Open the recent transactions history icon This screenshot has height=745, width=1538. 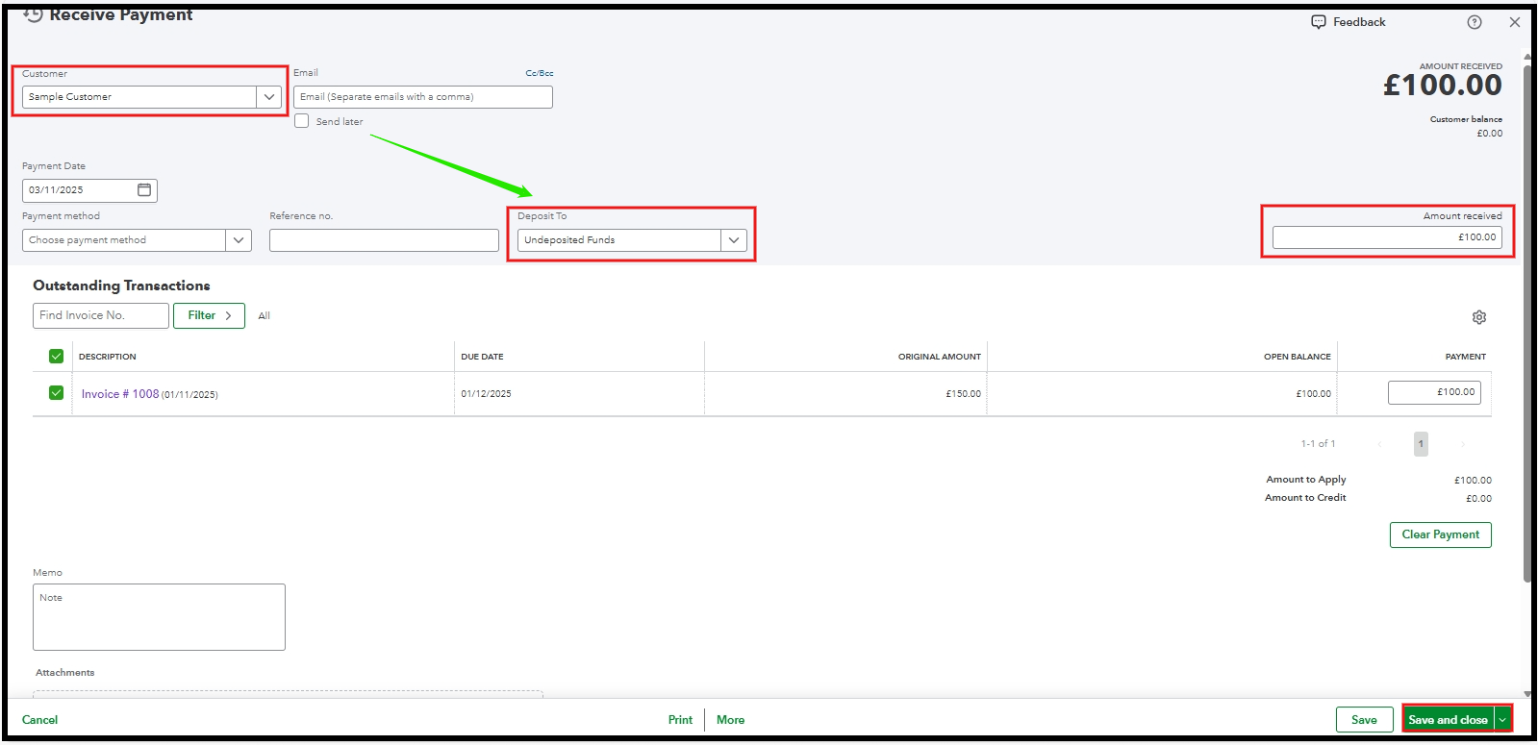click(x=33, y=15)
